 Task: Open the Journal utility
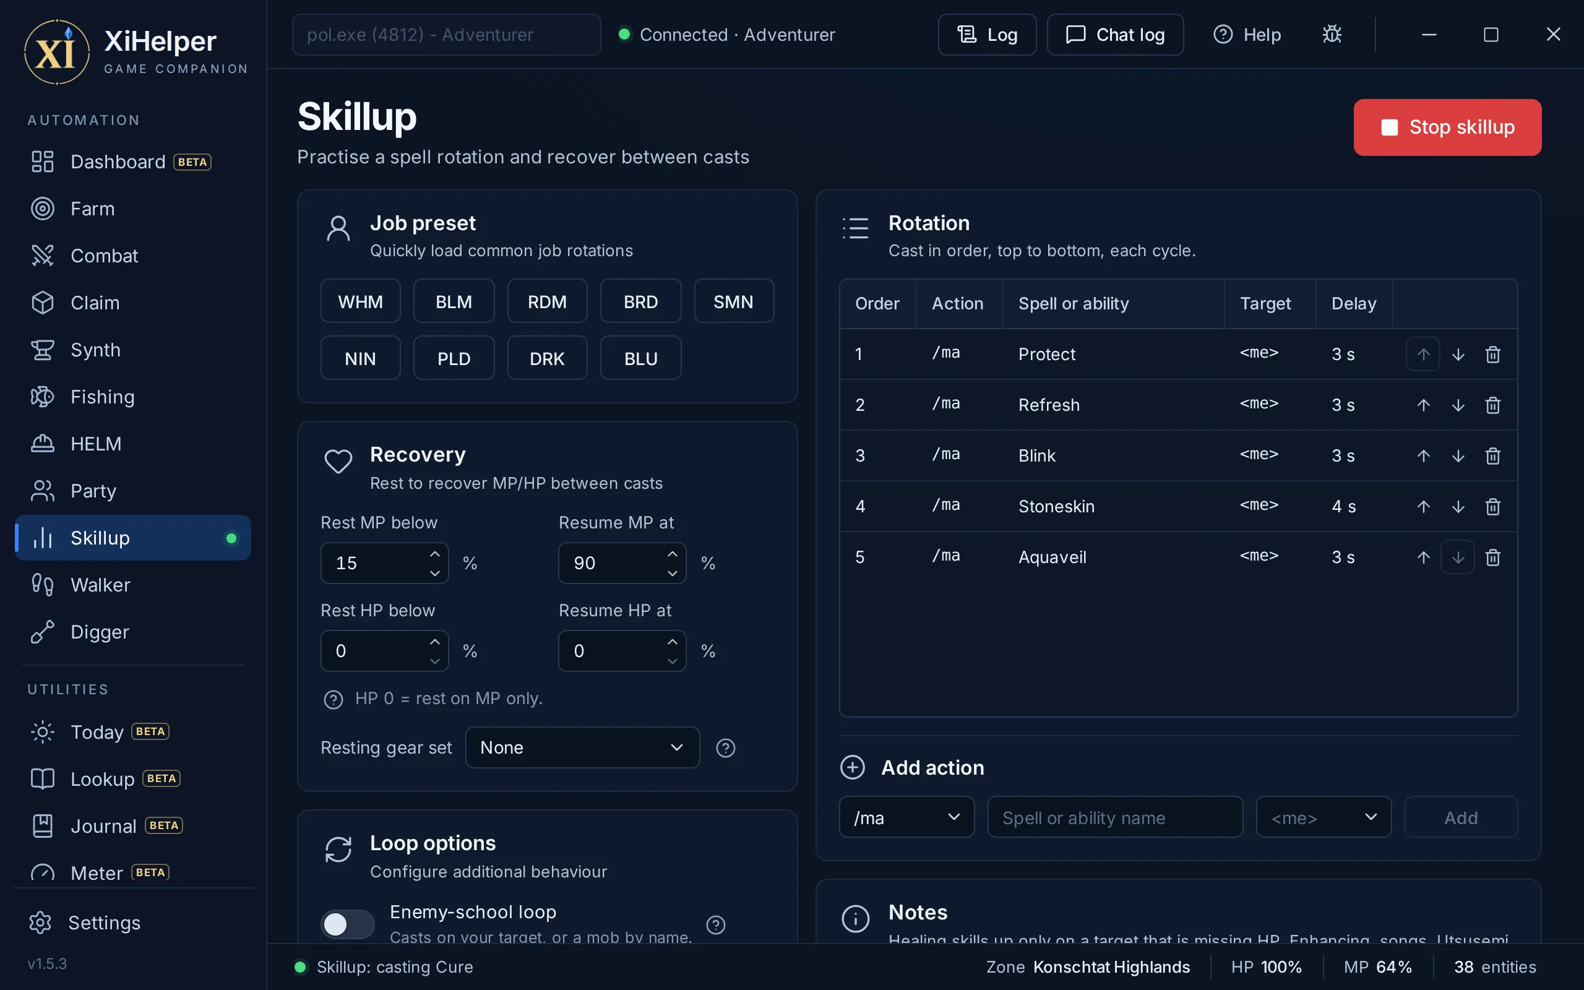133,826
